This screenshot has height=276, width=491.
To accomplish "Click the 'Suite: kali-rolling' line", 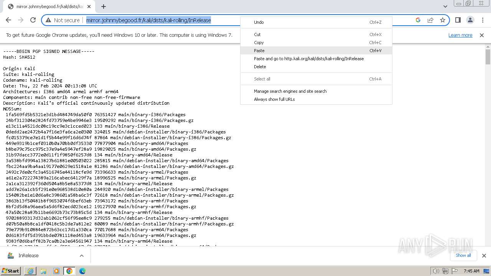I will click(29, 74).
